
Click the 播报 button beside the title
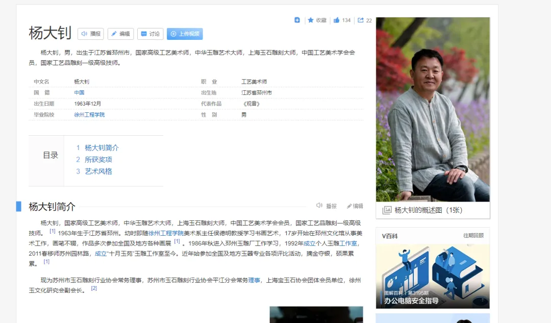coord(91,34)
